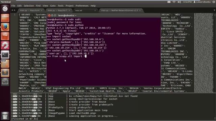The width and height of the screenshot is (216, 121).
Task: Open the Edit menu
Action: 20,6
